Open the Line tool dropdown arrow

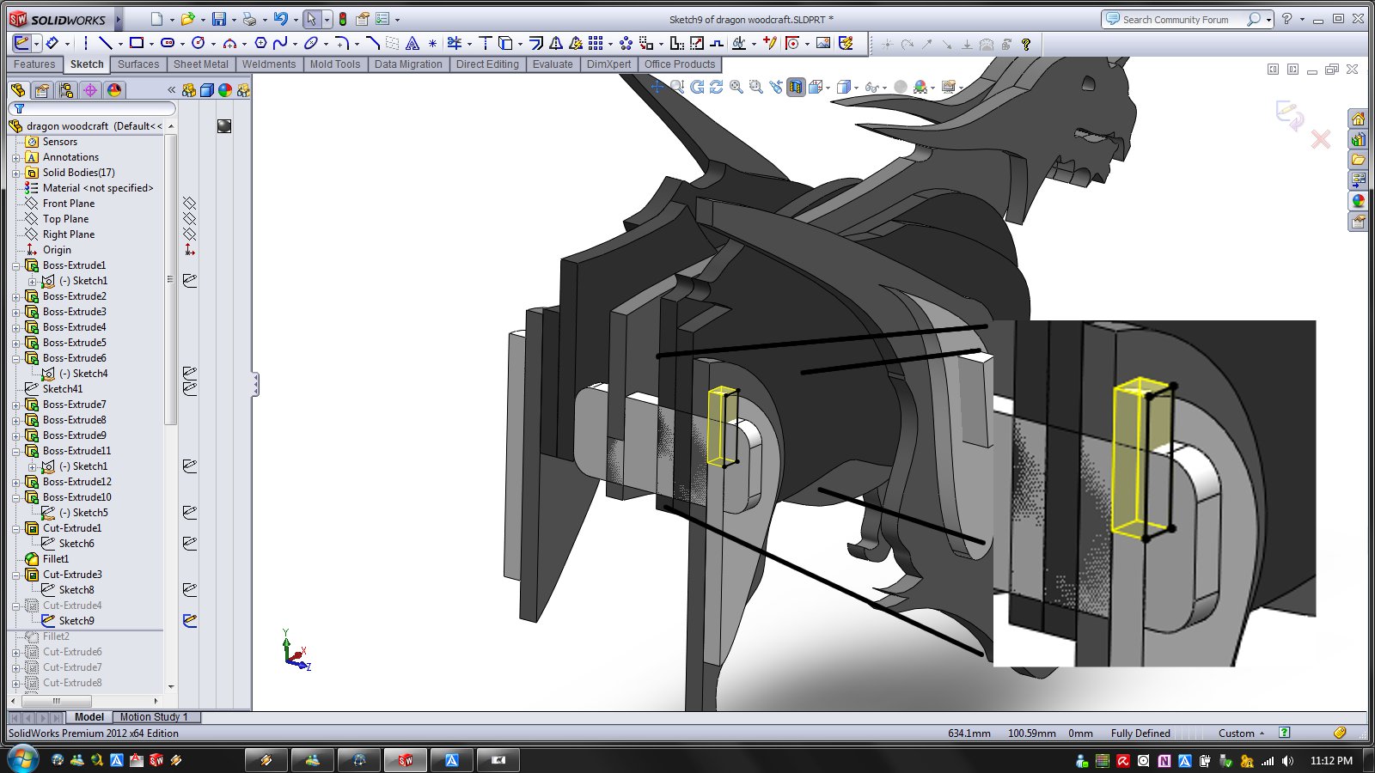(120, 44)
